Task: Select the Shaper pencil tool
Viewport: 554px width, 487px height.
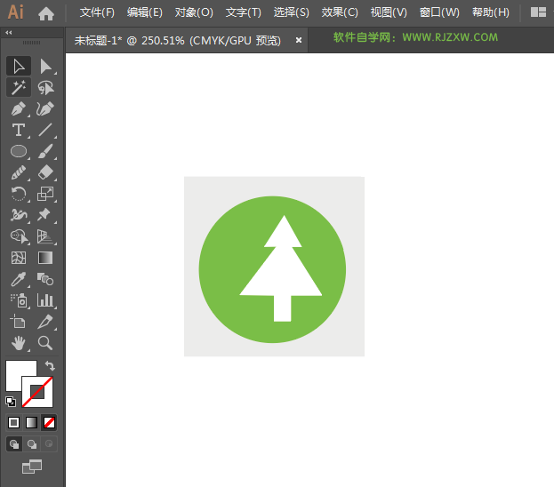Action: click(x=19, y=172)
